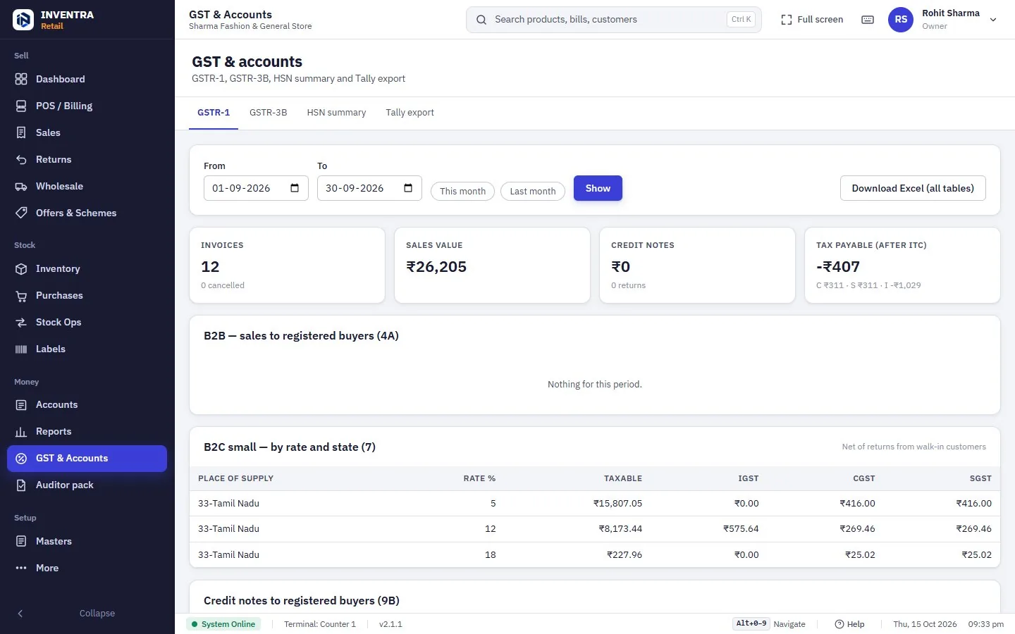Click the date Thu, 15 Oct 2026
1015x634 pixels.
click(925, 624)
